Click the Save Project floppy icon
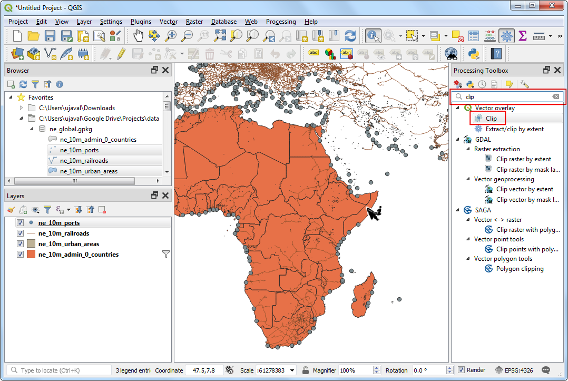The width and height of the screenshot is (568, 381). click(x=50, y=36)
